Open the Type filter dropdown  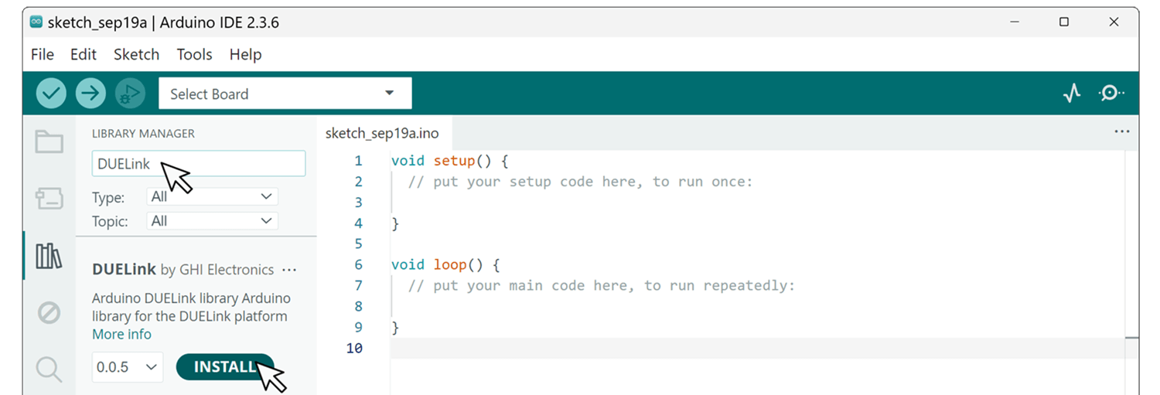coord(212,197)
